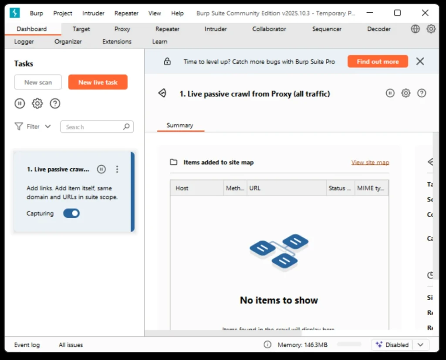Open the three-dot menu on the crawl task card

(x=117, y=169)
